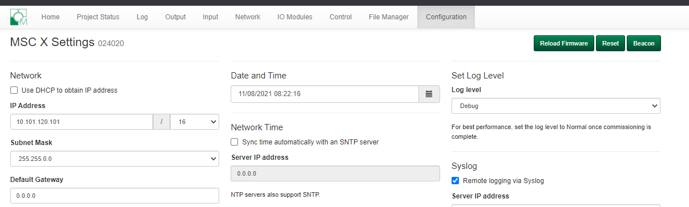Click the MSC X Settings heading

[x=52, y=43]
